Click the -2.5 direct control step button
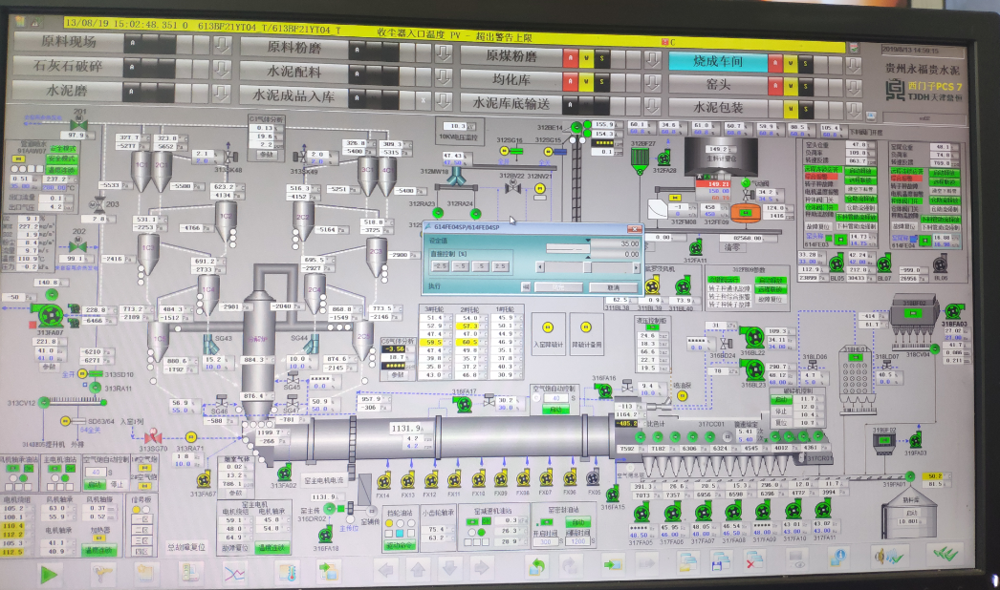The height and width of the screenshot is (590, 1000). [439, 266]
